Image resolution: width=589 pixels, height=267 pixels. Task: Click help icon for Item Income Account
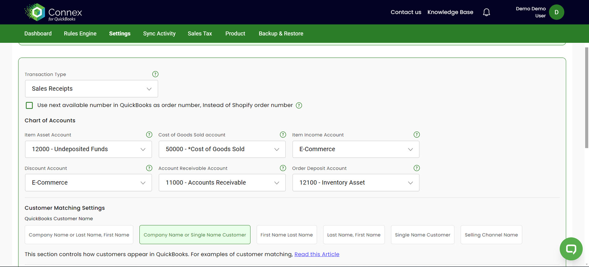point(417,135)
